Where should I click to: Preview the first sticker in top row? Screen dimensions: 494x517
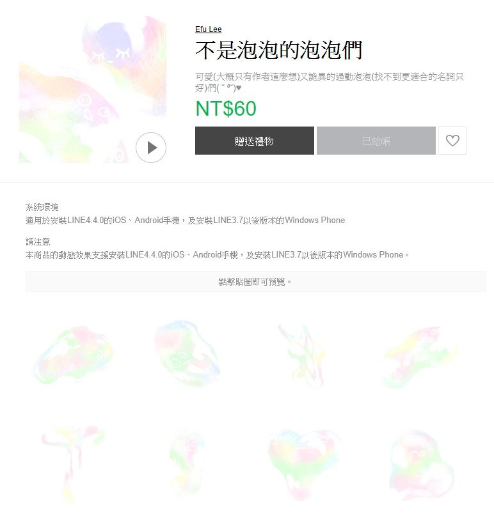pyautogui.click(x=74, y=355)
